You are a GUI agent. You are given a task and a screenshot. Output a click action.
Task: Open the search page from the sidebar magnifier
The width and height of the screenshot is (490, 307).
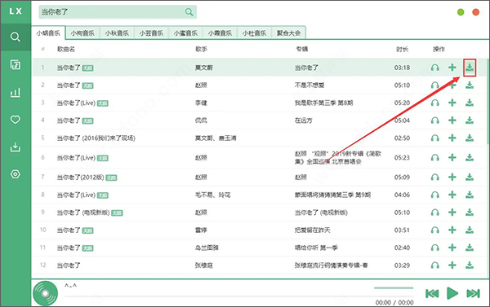click(x=16, y=37)
